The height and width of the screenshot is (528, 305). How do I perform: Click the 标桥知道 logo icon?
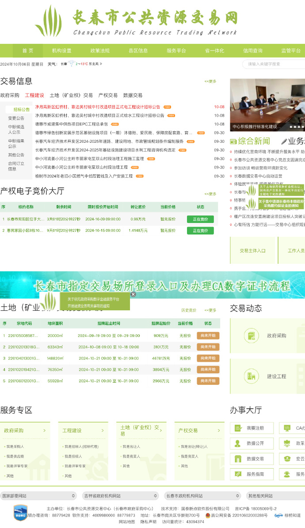point(278,515)
